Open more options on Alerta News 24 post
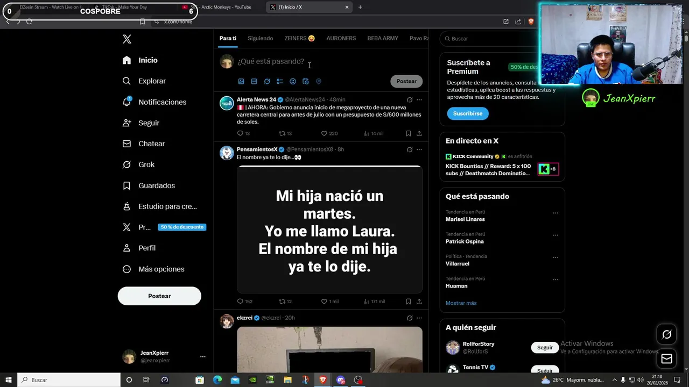The height and width of the screenshot is (387, 689). tap(419, 99)
